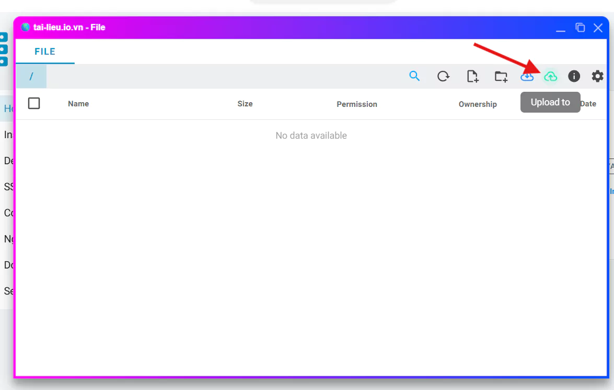Click the search magnifier icon in toolbar
The image size is (614, 390).
tap(414, 77)
